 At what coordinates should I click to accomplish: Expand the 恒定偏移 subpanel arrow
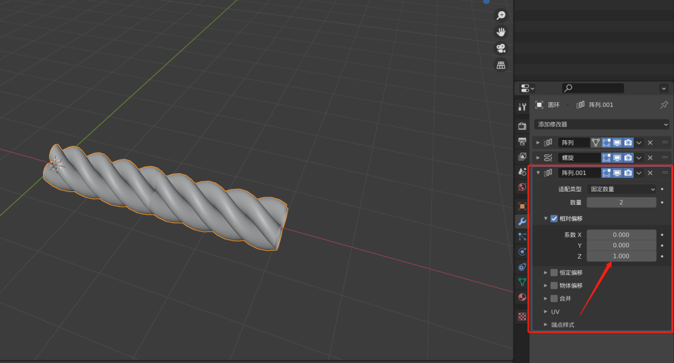pos(545,273)
